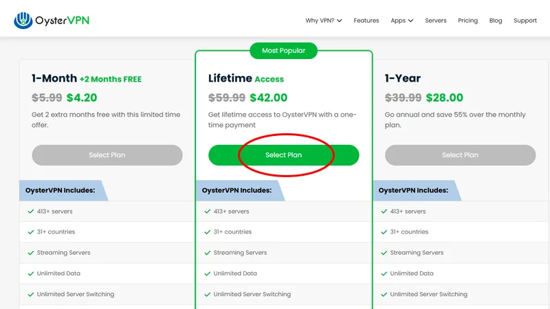Viewport: 550px width, 309px height.
Task: Open the Why VPN? dropdown menu
Action: pos(323,21)
